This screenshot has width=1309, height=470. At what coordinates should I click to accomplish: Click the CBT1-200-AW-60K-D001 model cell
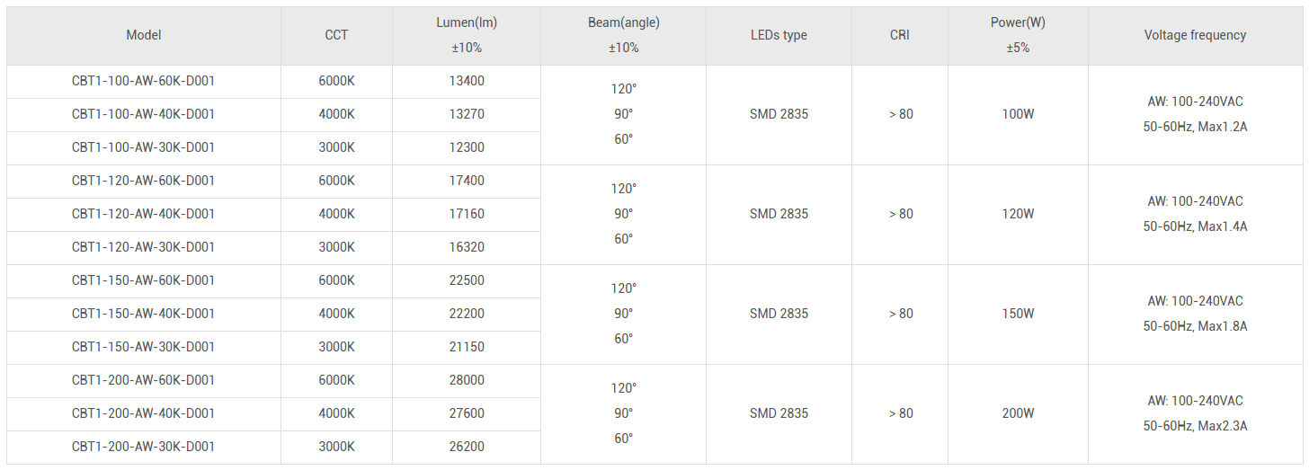point(144,380)
